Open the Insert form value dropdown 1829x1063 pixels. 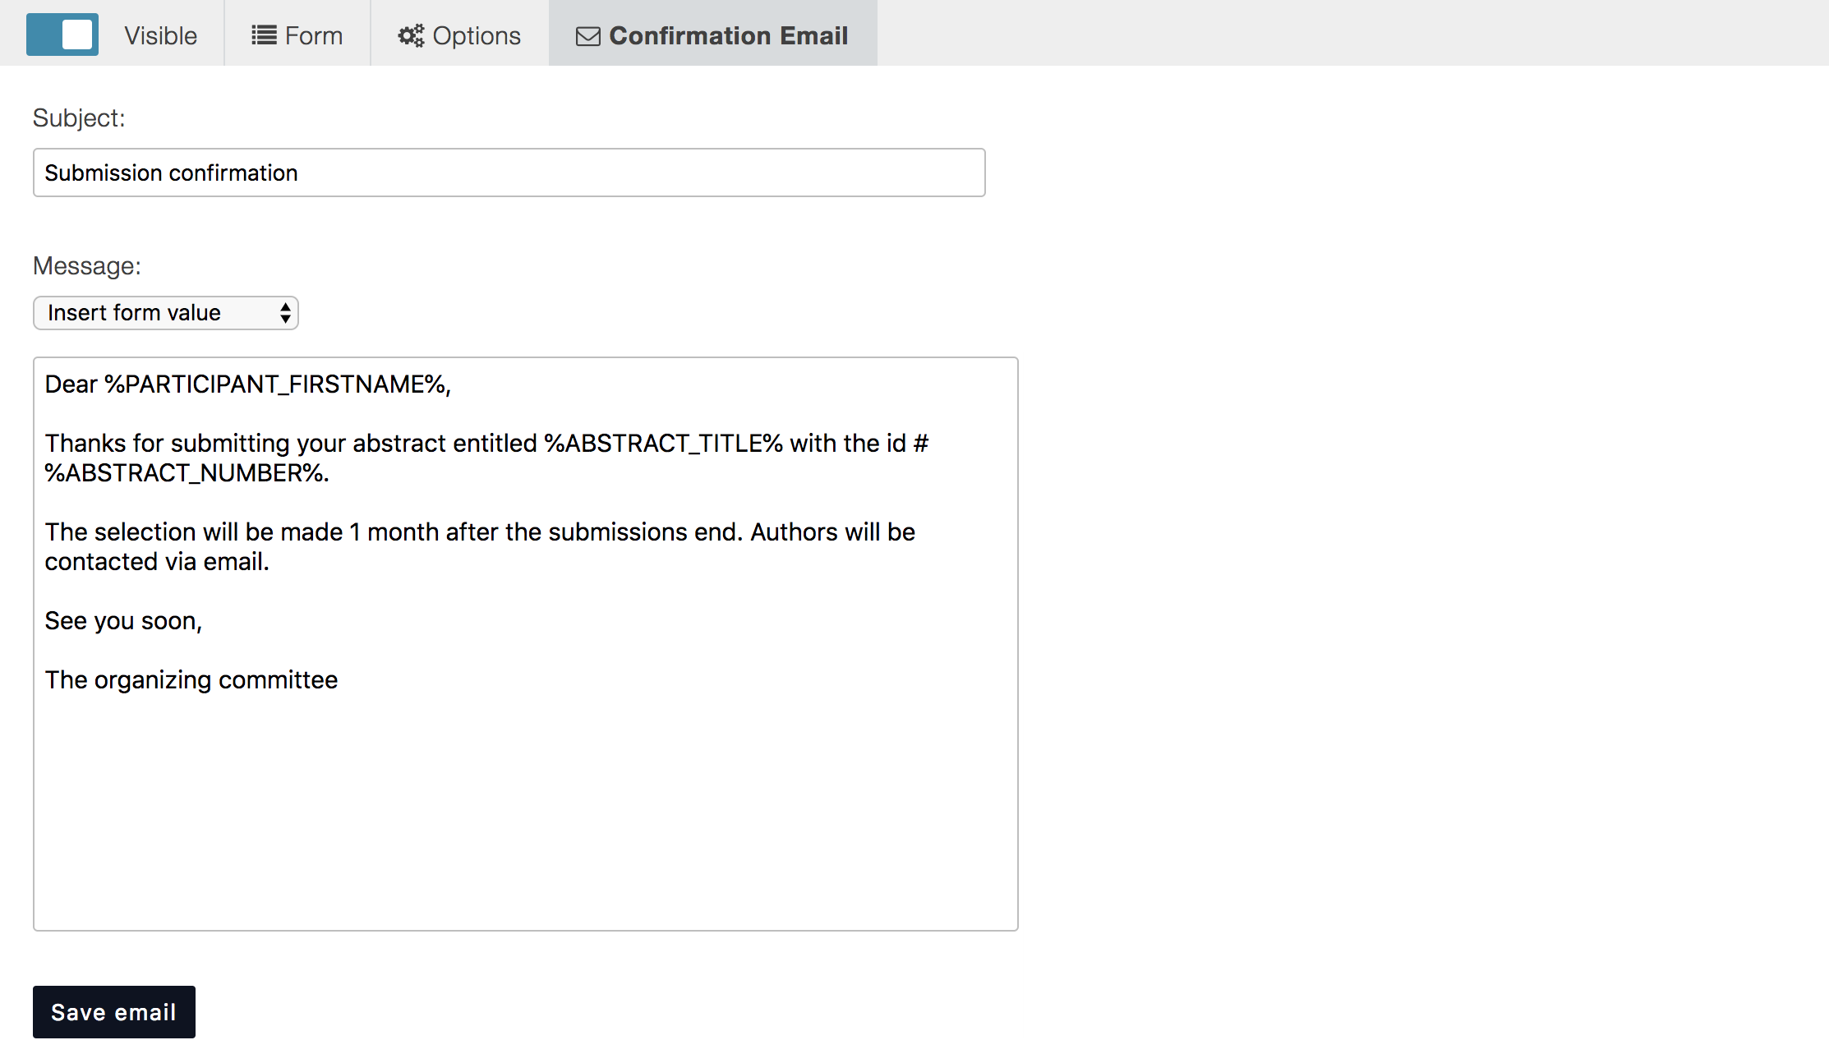point(166,313)
